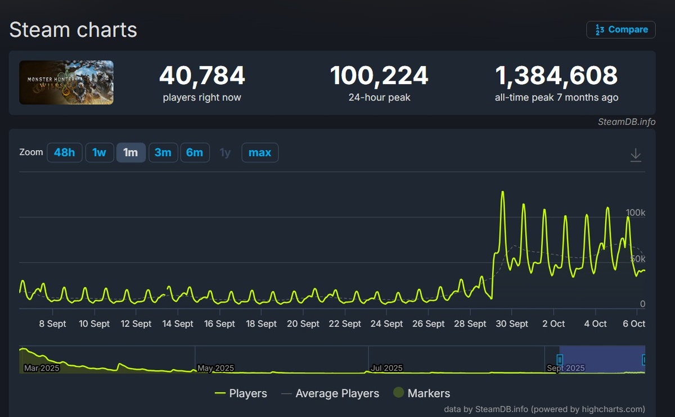Click the 24 Sept axis label

(x=386, y=324)
